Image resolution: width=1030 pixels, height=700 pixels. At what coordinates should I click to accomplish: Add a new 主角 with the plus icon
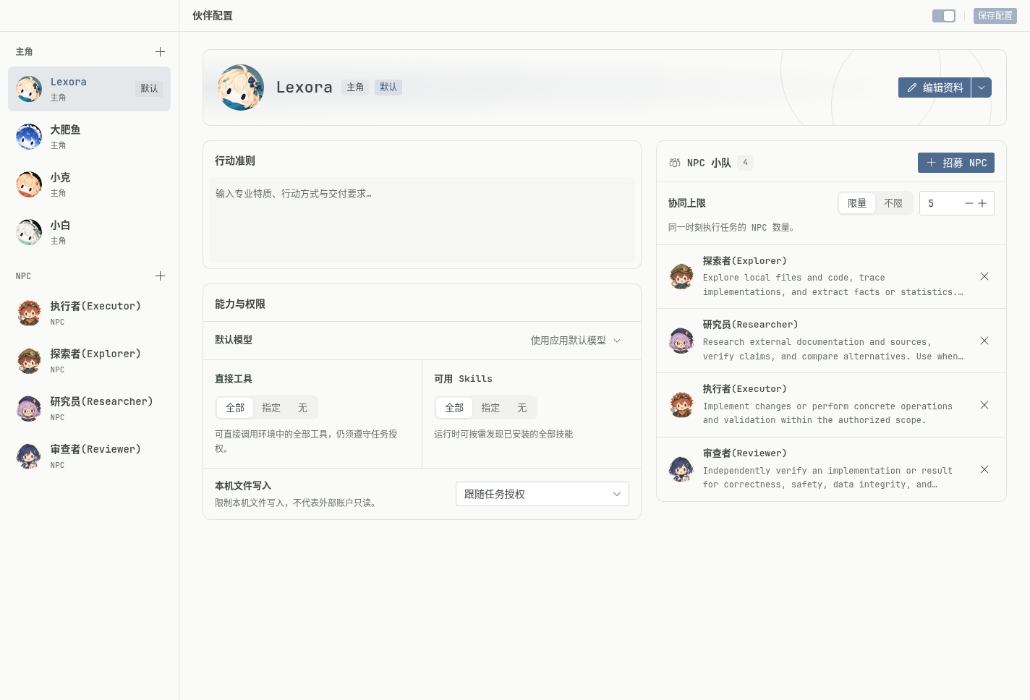tap(160, 52)
